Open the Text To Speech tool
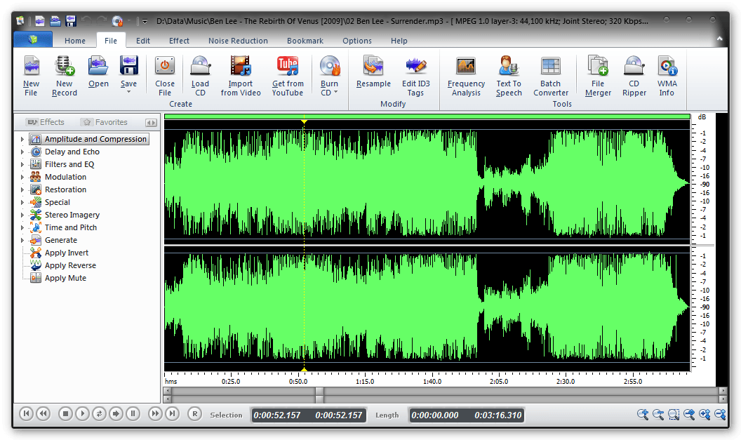Viewport: 741px width, 440px height. coord(509,67)
